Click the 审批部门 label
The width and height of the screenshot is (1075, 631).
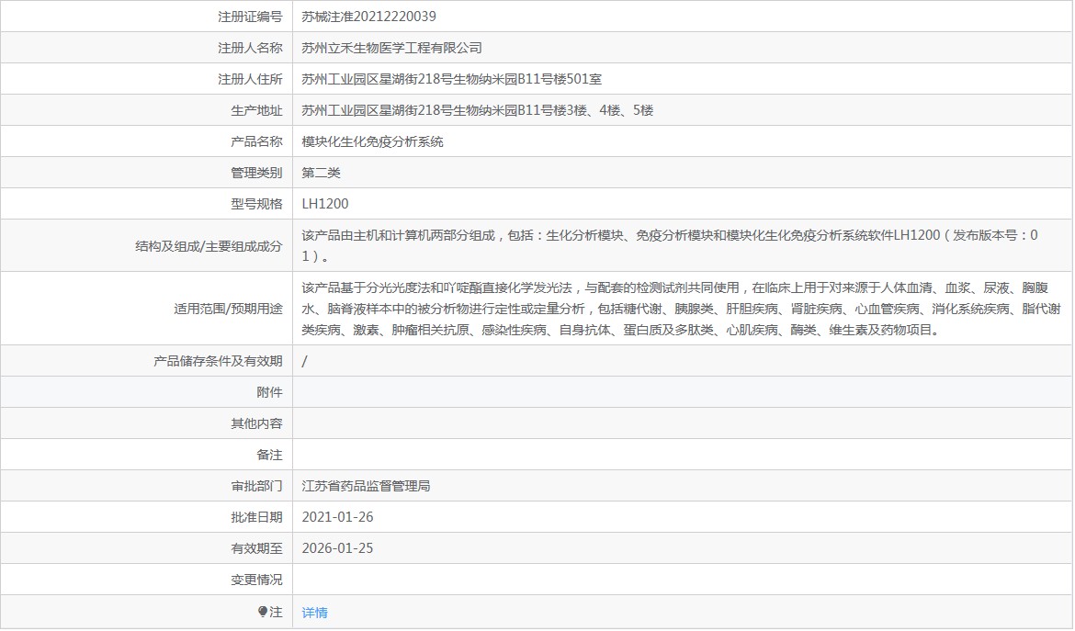pyautogui.click(x=256, y=487)
